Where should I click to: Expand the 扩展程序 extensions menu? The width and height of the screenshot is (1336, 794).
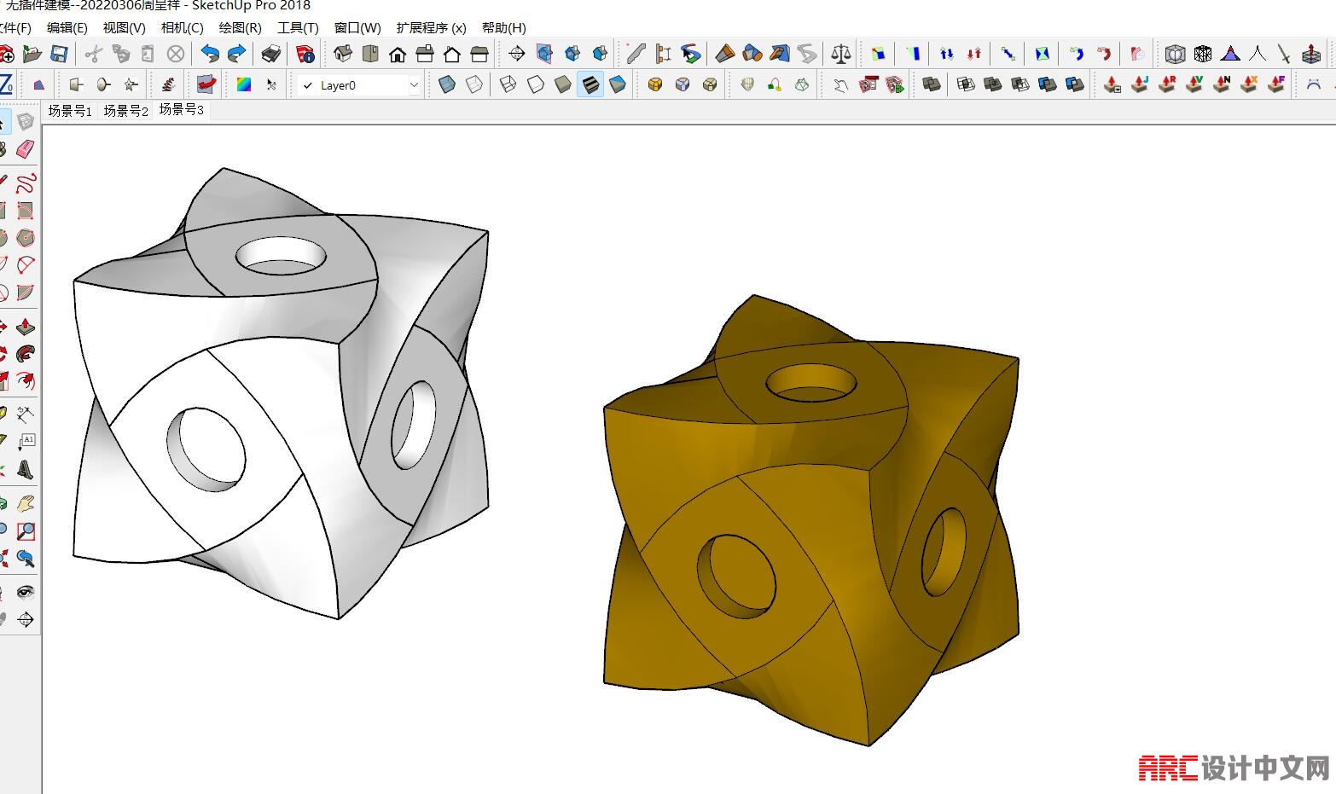(431, 28)
